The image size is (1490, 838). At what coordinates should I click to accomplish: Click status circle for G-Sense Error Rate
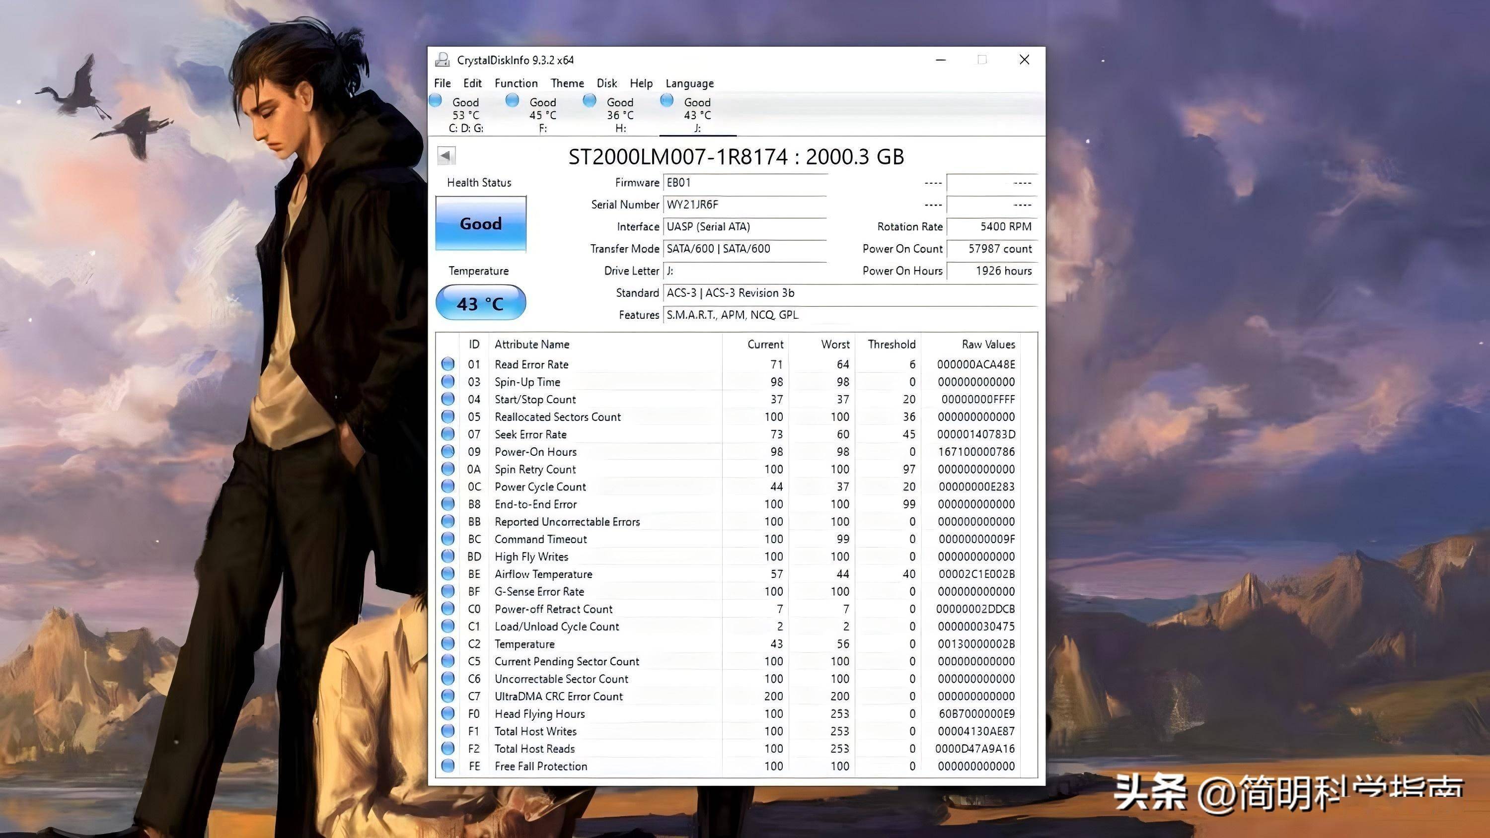447,591
